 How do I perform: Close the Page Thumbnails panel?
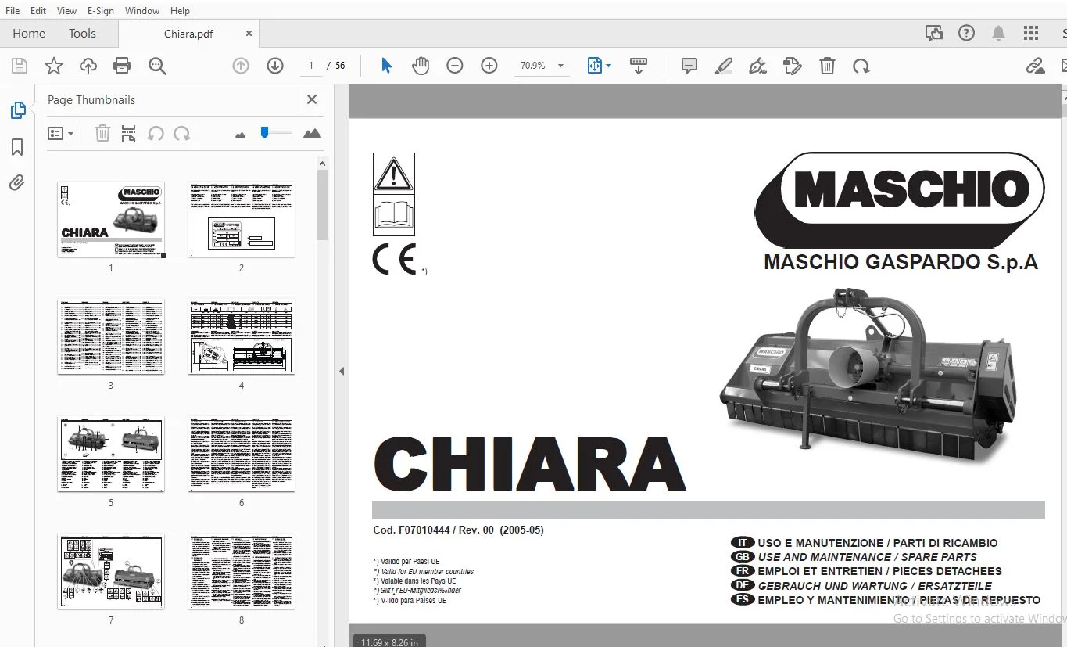coord(312,99)
